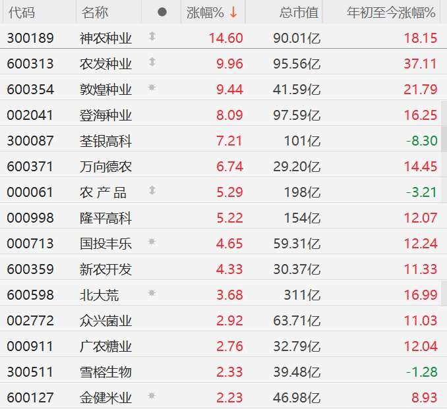Screen dimensions: 447x409
Task: Click the 总市值 column header
Action: (299, 13)
